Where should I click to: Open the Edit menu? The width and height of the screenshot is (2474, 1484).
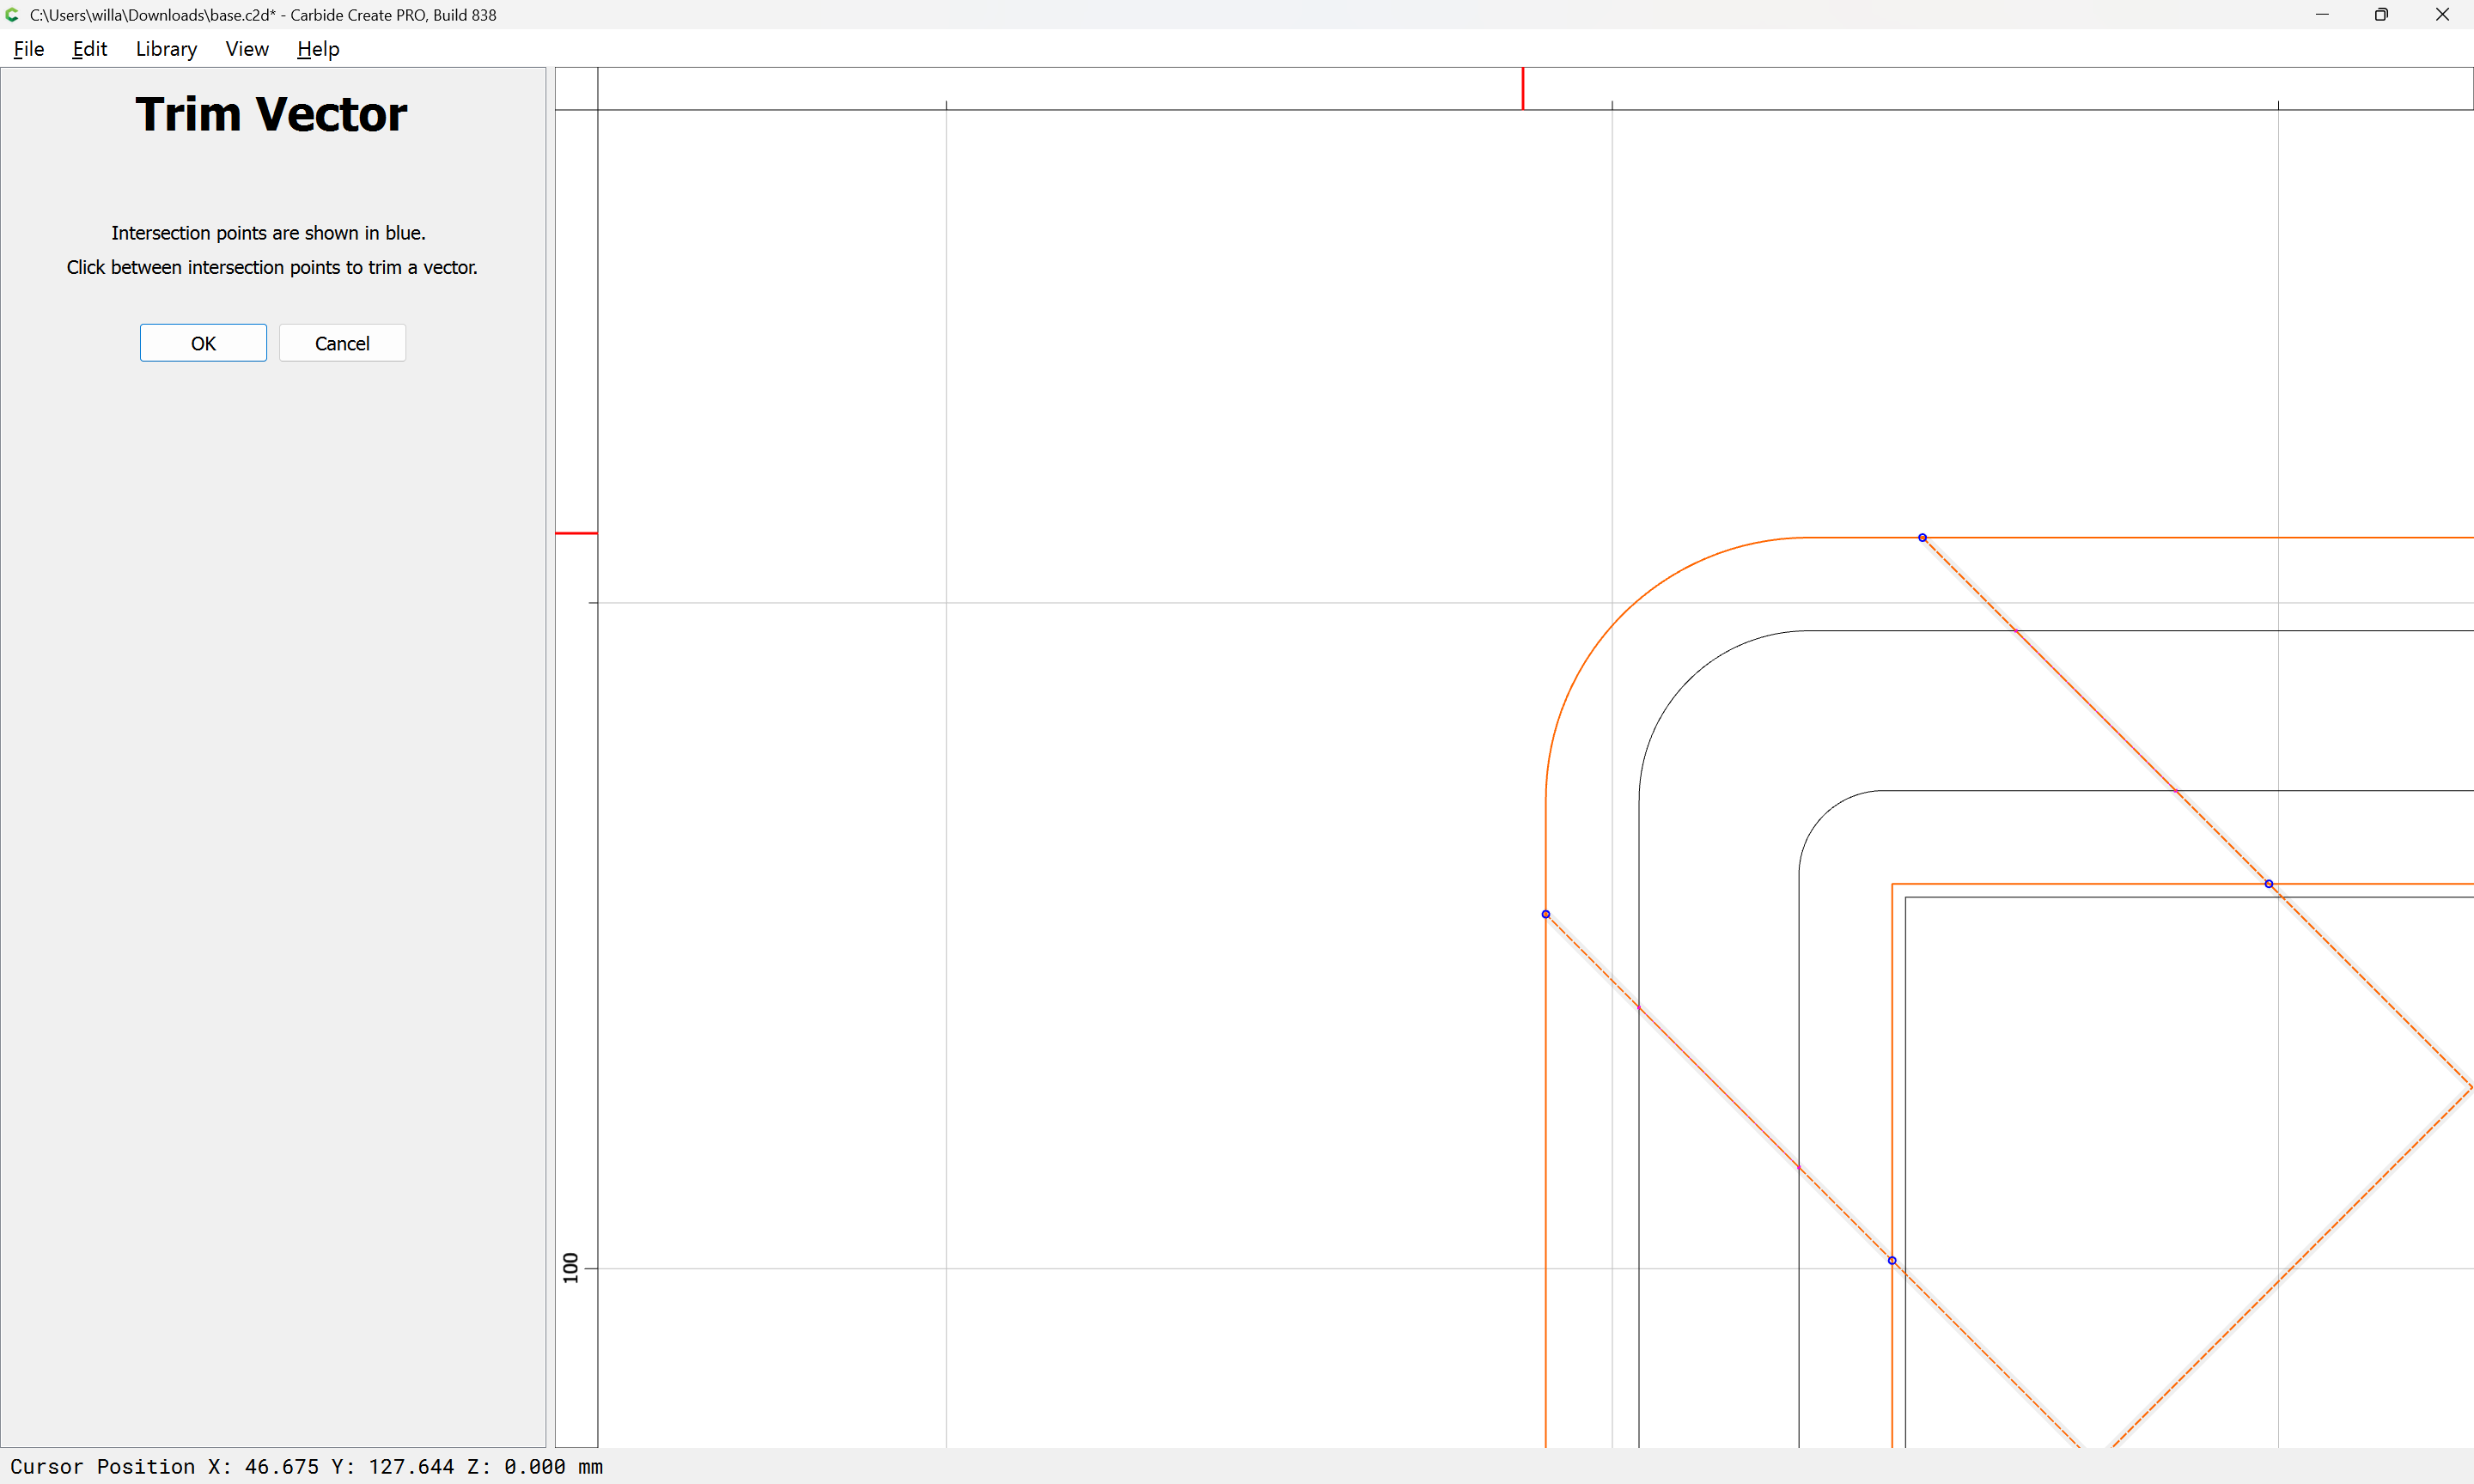[89, 49]
